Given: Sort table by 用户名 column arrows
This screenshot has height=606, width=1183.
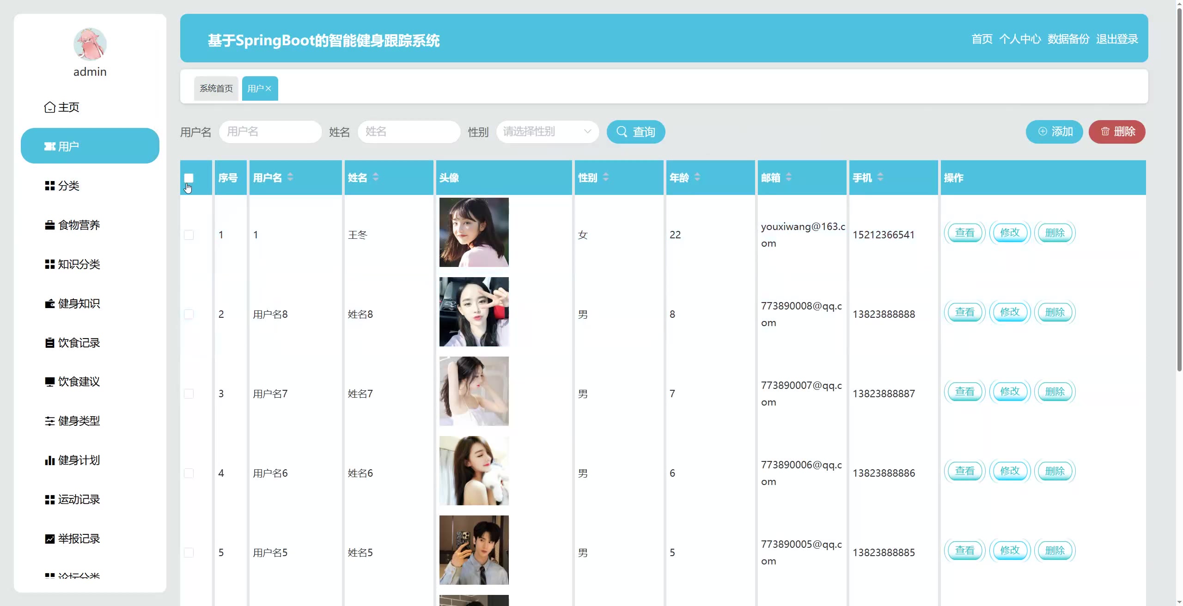Looking at the screenshot, I should click(290, 177).
